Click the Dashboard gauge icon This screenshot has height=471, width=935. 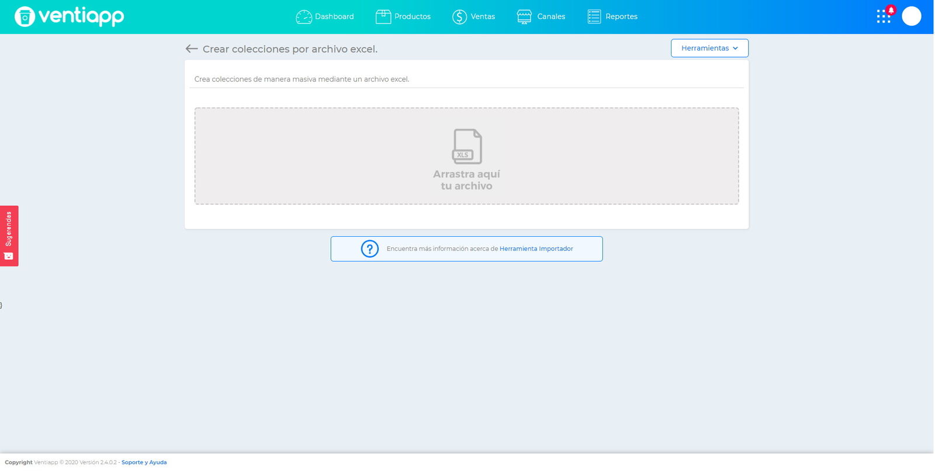[x=304, y=17]
